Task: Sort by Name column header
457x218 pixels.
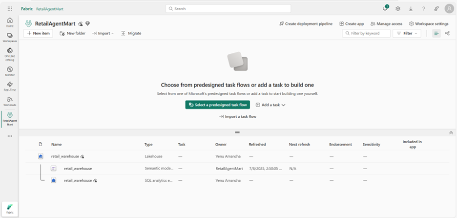Action: pyautogui.click(x=56, y=145)
